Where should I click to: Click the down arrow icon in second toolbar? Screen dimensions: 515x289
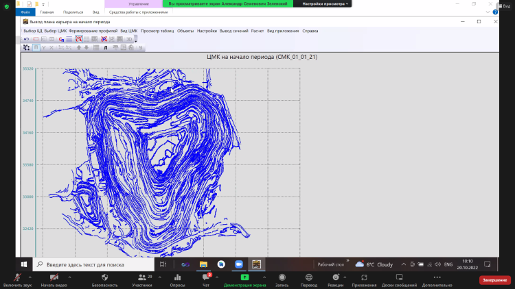click(x=86, y=48)
